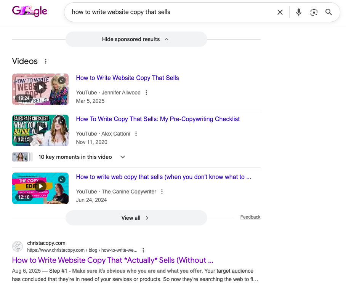The width and height of the screenshot is (346, 294).
Task: Open options menu next to the Videos heading
Action: click(x=45, y=61)
